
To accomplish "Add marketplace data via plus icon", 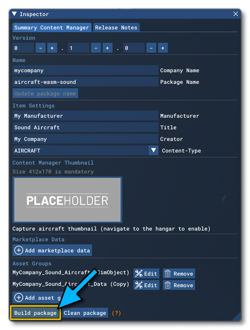I will pyautogui.click(x=19, y=251).
